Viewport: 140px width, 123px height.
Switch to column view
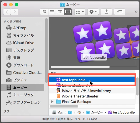[60, 12]
